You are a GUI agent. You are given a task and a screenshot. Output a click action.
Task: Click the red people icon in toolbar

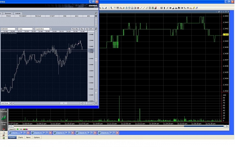point(156,8)
